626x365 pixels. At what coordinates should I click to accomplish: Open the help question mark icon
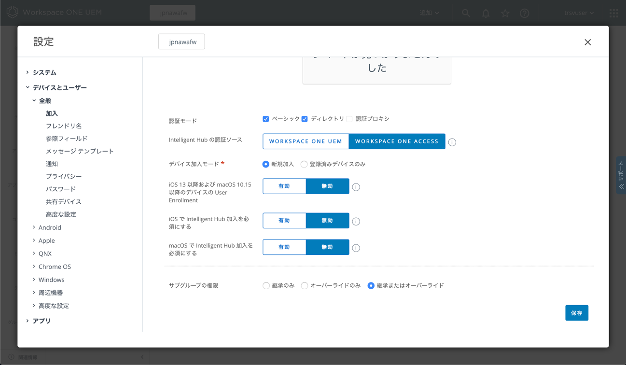(525, 13)
